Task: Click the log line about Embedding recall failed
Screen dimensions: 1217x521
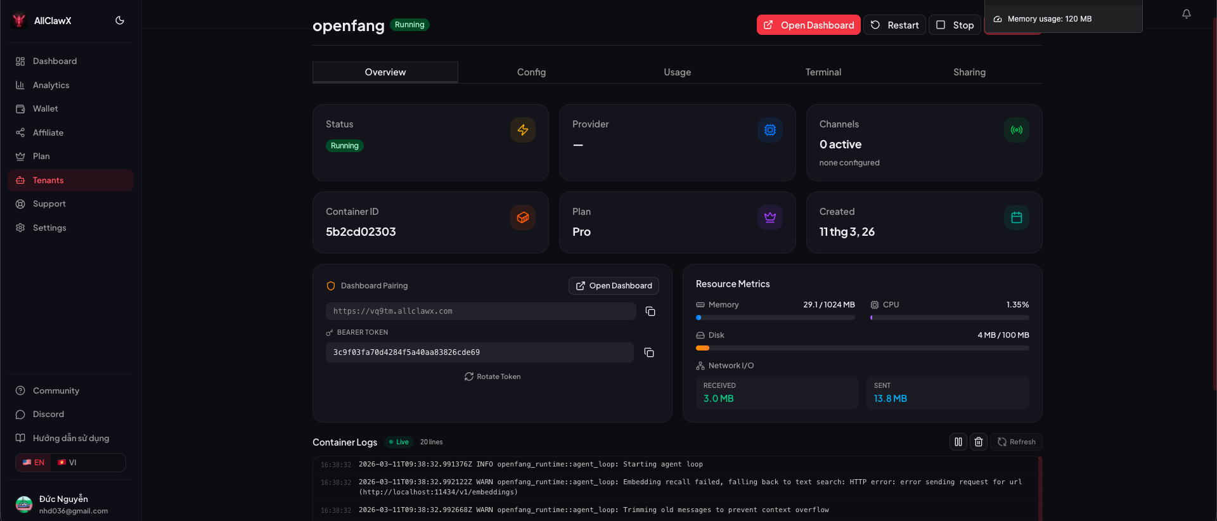Action: (x=690, y=487)
